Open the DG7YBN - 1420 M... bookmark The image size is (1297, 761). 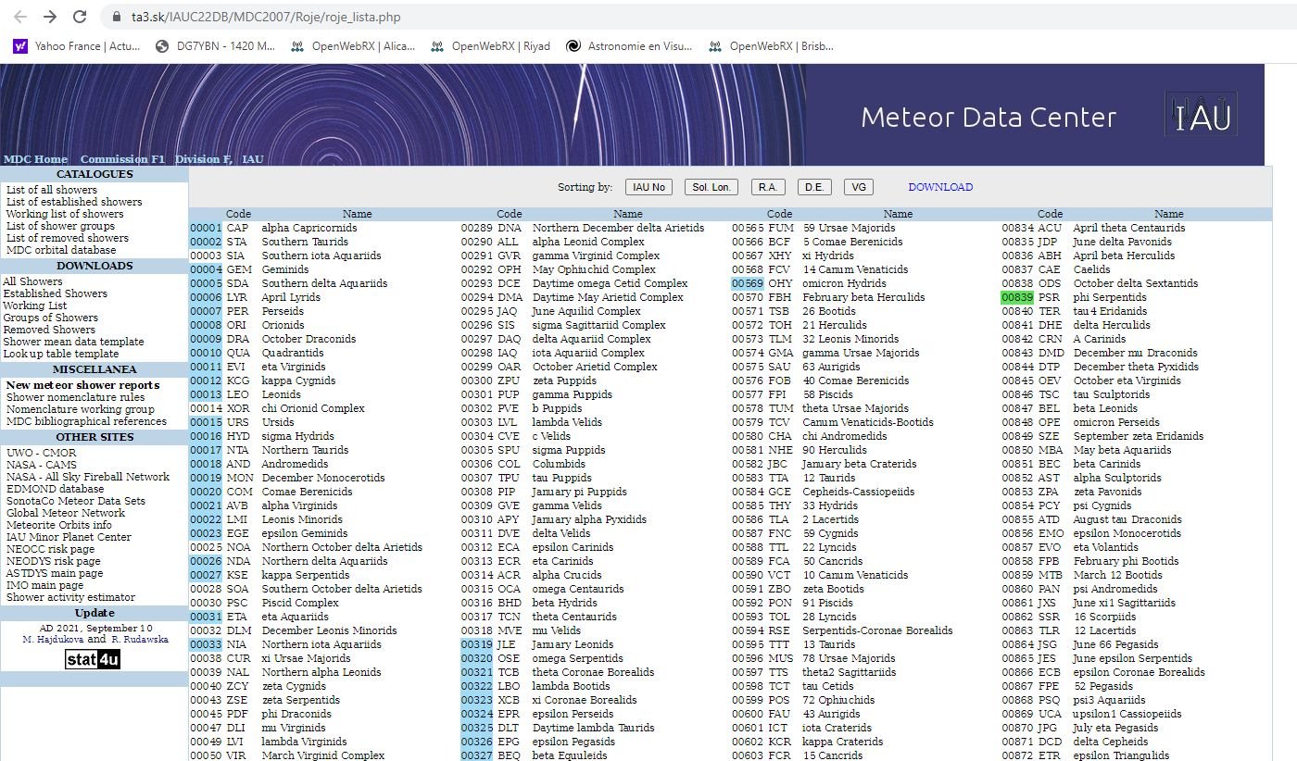pos(216,45)
